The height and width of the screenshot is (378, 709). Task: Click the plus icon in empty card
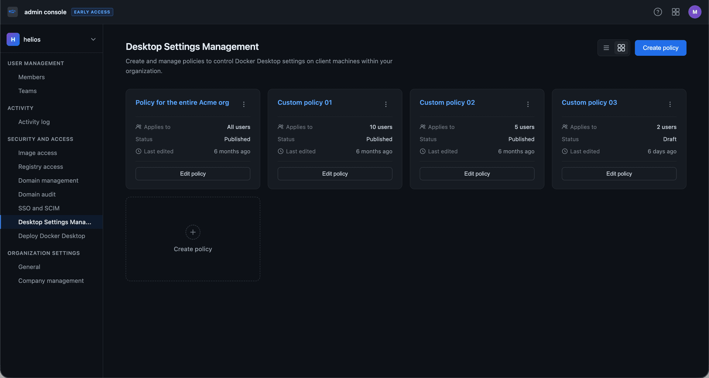(x=193, y=232)
